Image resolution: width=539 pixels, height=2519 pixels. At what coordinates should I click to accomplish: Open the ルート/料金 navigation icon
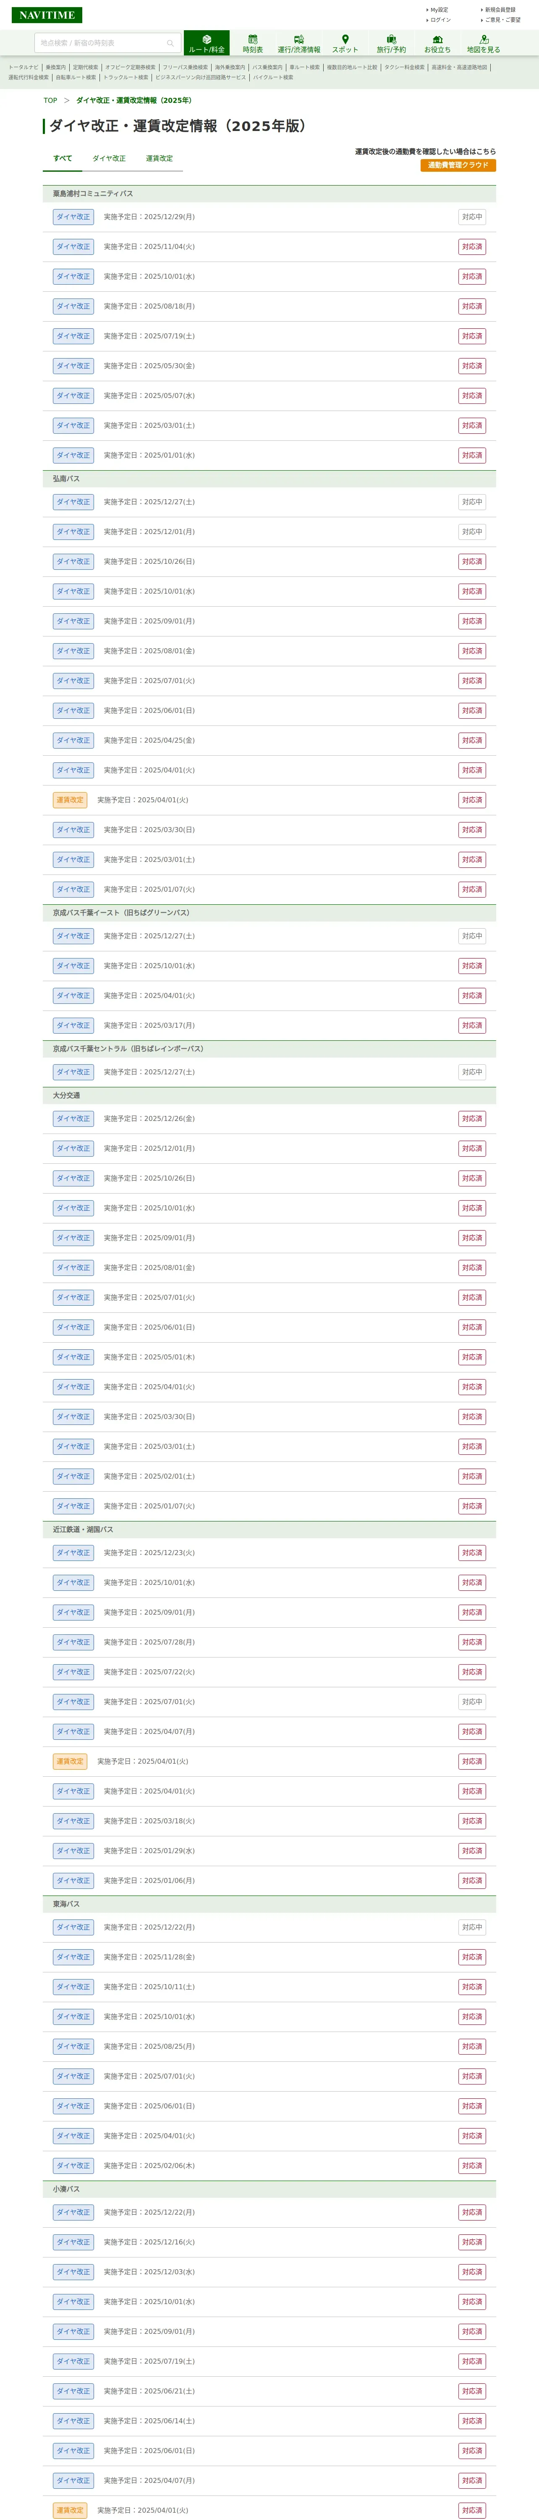pos(207,43)
